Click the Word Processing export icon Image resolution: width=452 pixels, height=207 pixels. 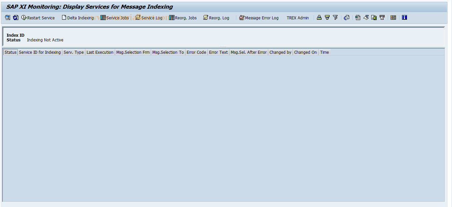(x=366, y=18)
